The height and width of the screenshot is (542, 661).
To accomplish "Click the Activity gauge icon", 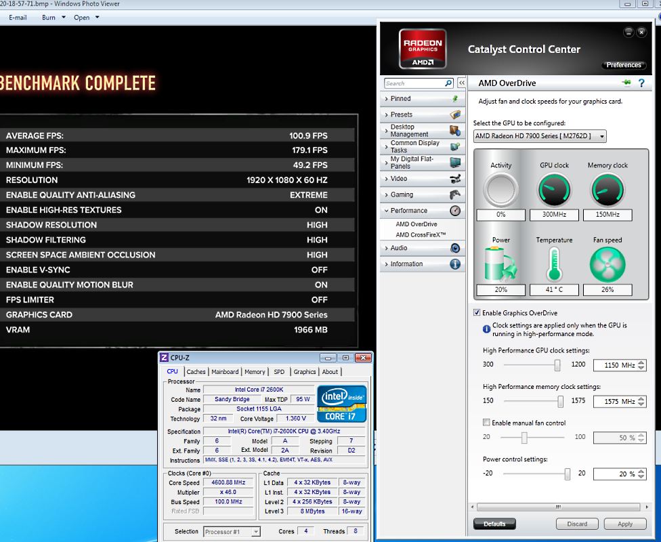I will point(500,190).
